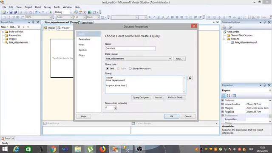
Task: Click the Help button in the dialog
Action: [83, 116]
